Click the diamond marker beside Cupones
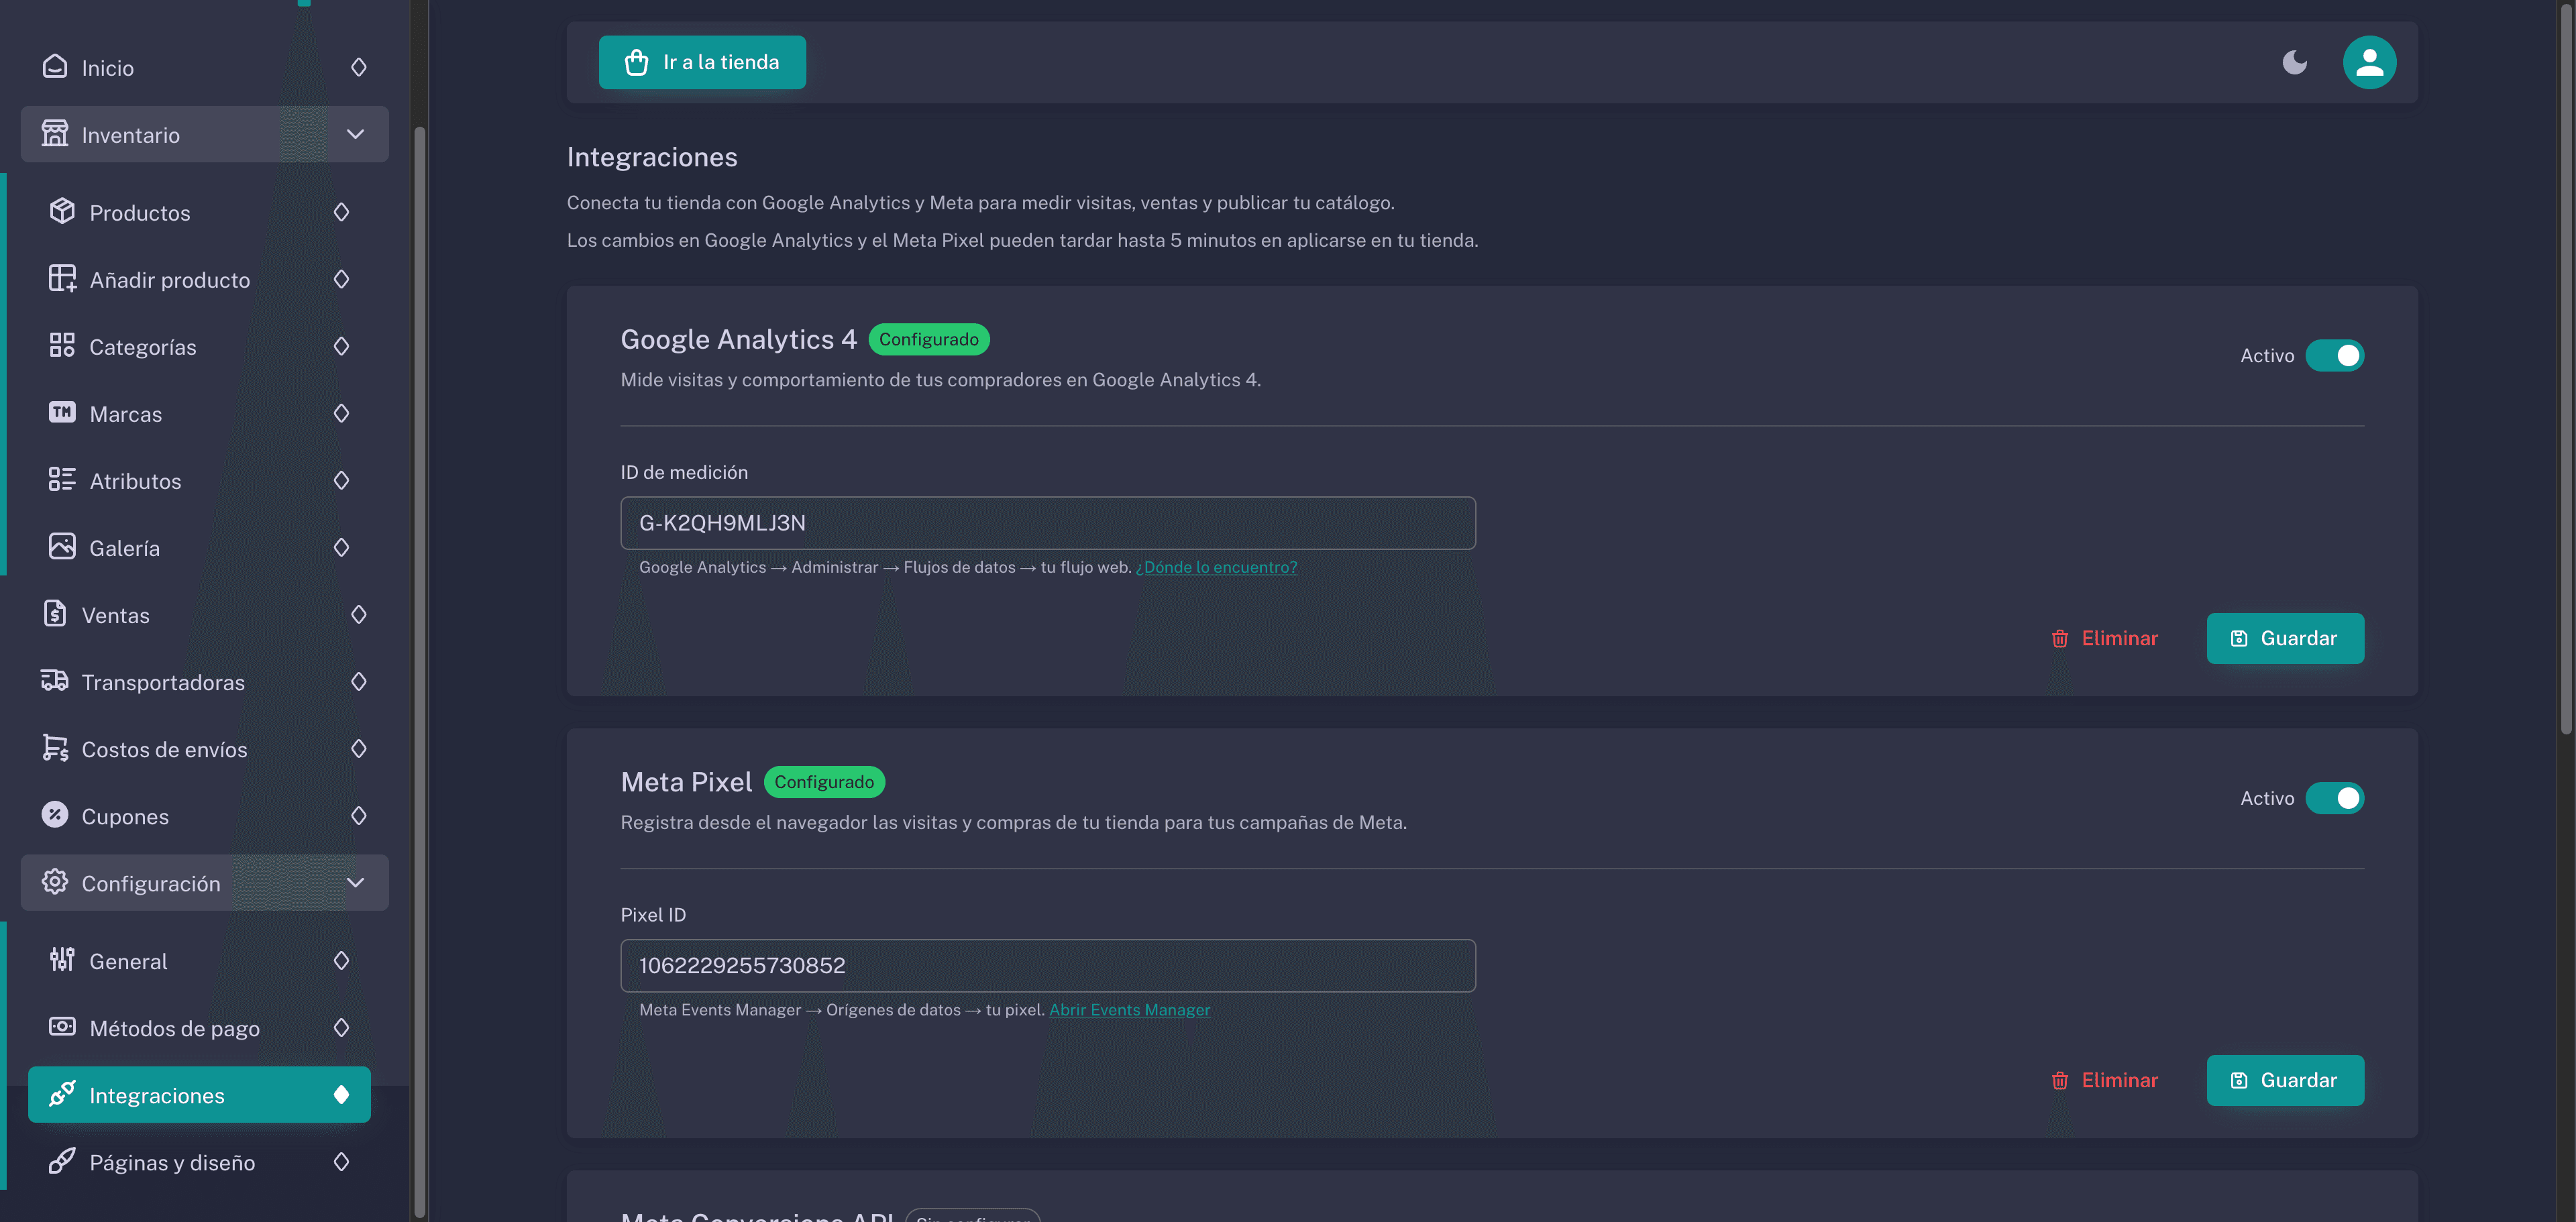This screenshot has width=2576, height=1222. pyautogui.click(x=359, y=815)
